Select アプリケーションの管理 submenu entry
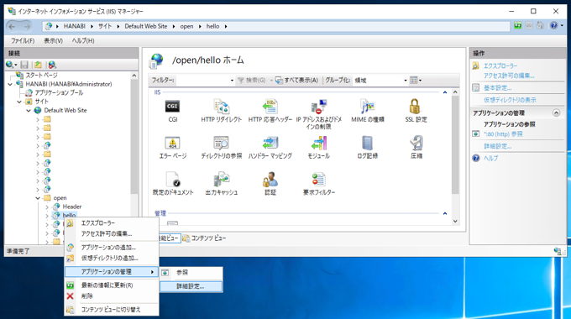 coord(112,272)
